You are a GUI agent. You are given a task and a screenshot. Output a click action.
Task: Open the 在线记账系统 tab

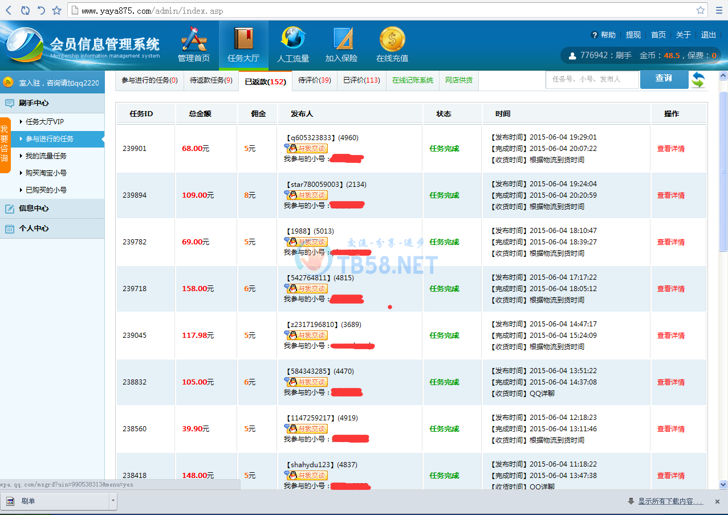[413, 81]
